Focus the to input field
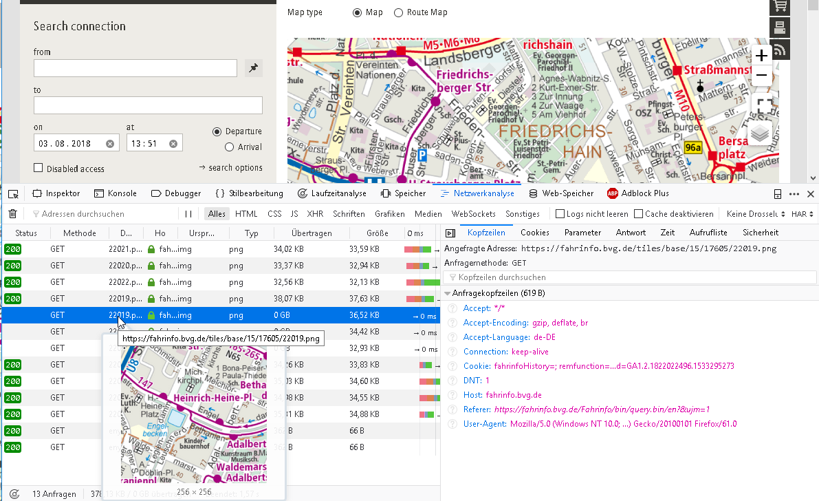 tap(148, 106)
